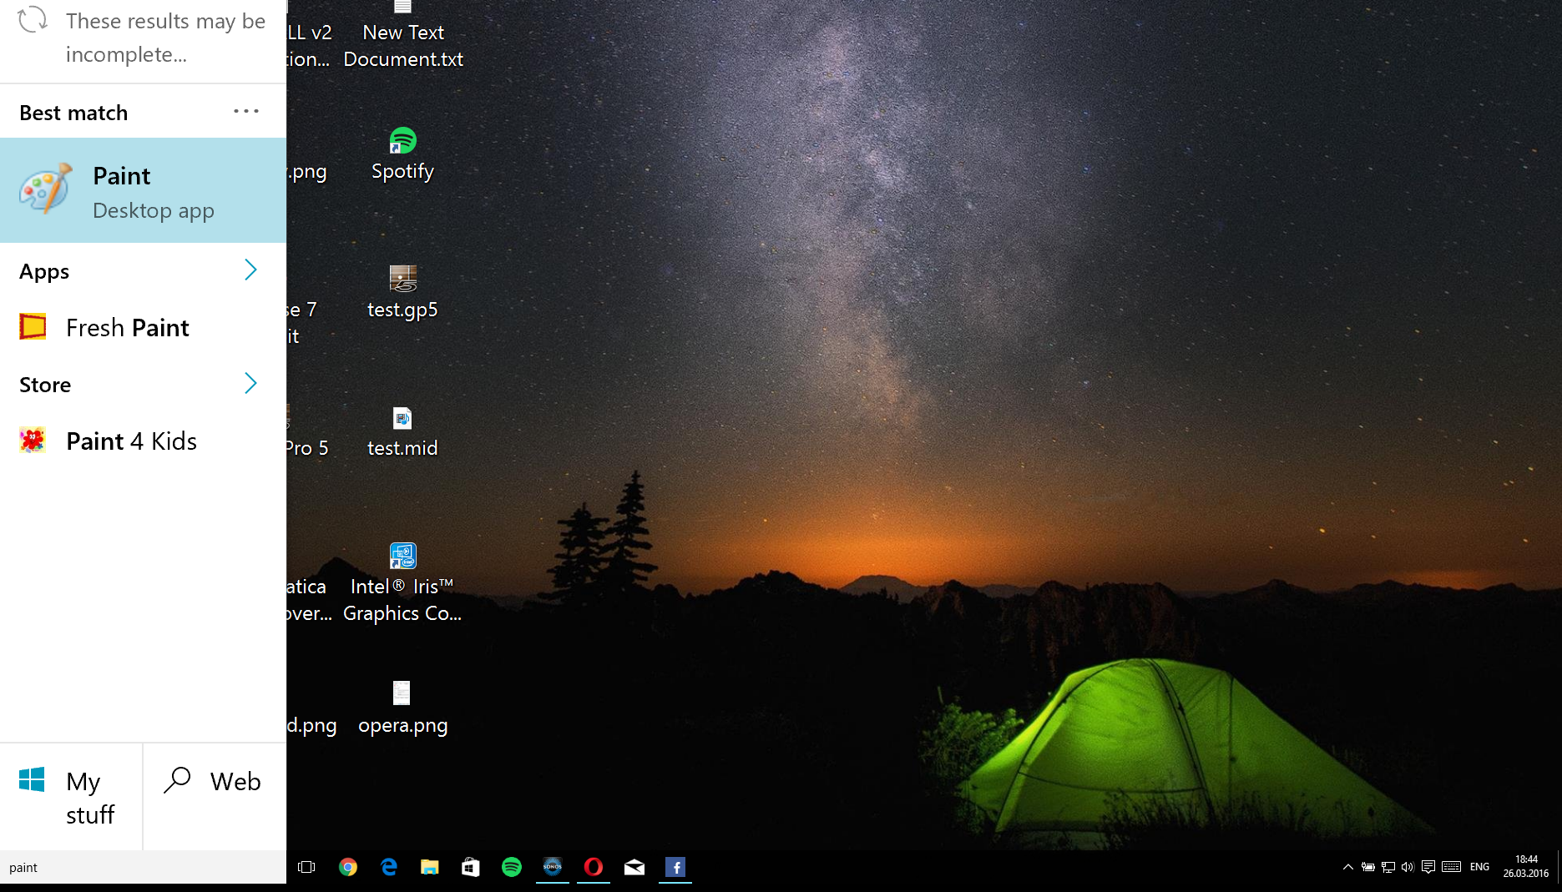The height and width of the screenshot is (892, 1562).
Task: Open Task View from the taskbar
Action: [x=306, y=867]
